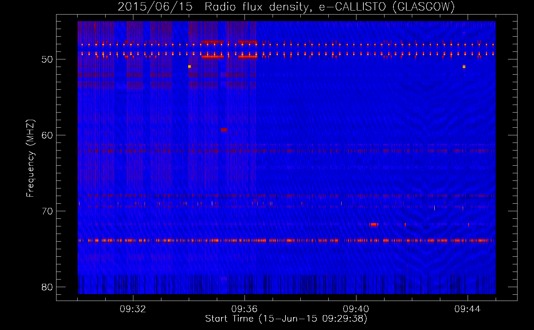This screenshot has width=534, height=330.
Task: Click the "Start Time (15-Jun-15 09:29:38)" label
Action: pos(286,319)
